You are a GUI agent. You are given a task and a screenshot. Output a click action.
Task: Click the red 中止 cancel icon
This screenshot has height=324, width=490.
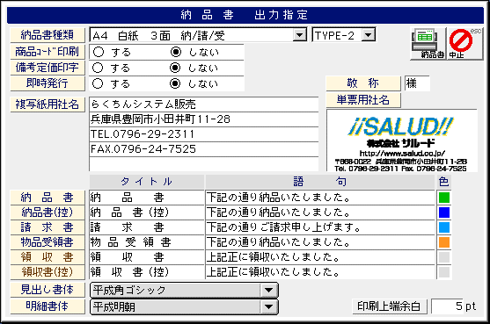click(464, 43)
